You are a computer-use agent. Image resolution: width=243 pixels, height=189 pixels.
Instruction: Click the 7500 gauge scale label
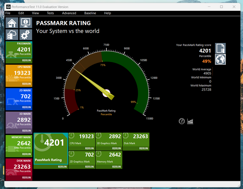tap(106, 45)
